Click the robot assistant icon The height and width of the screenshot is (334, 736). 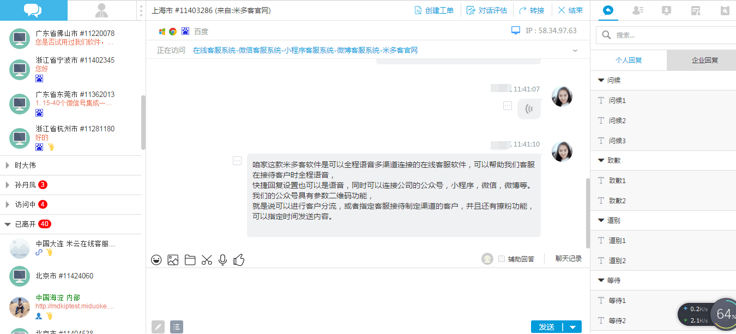click(487, 259)
